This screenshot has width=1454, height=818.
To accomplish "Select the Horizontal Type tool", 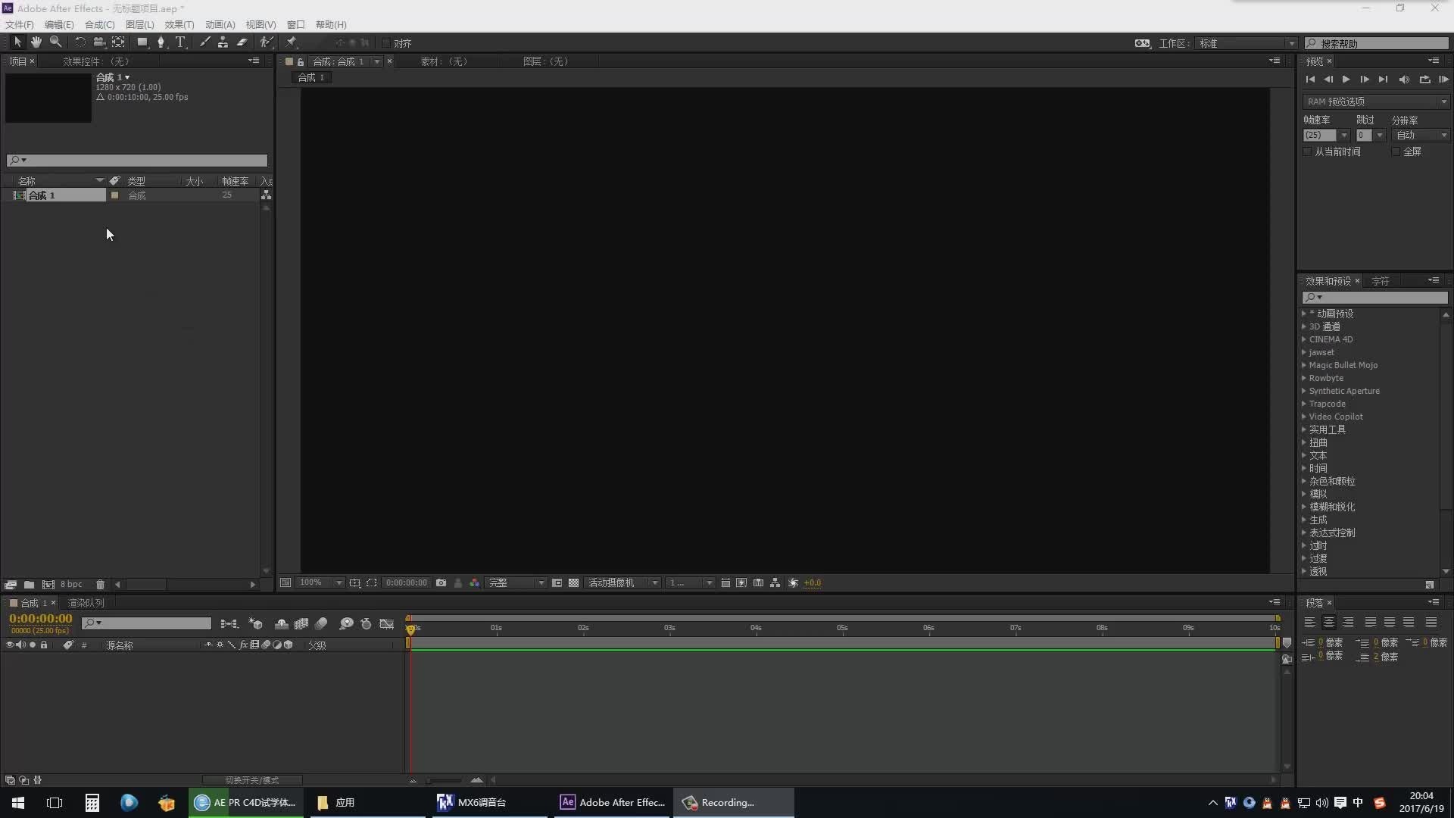I will [x=180, y=42].
